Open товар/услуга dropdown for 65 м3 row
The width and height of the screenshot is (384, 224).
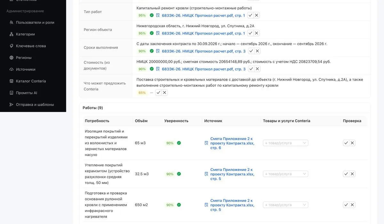[285, 143]
